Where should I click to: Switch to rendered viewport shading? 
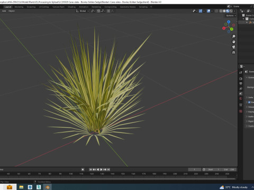231,11
